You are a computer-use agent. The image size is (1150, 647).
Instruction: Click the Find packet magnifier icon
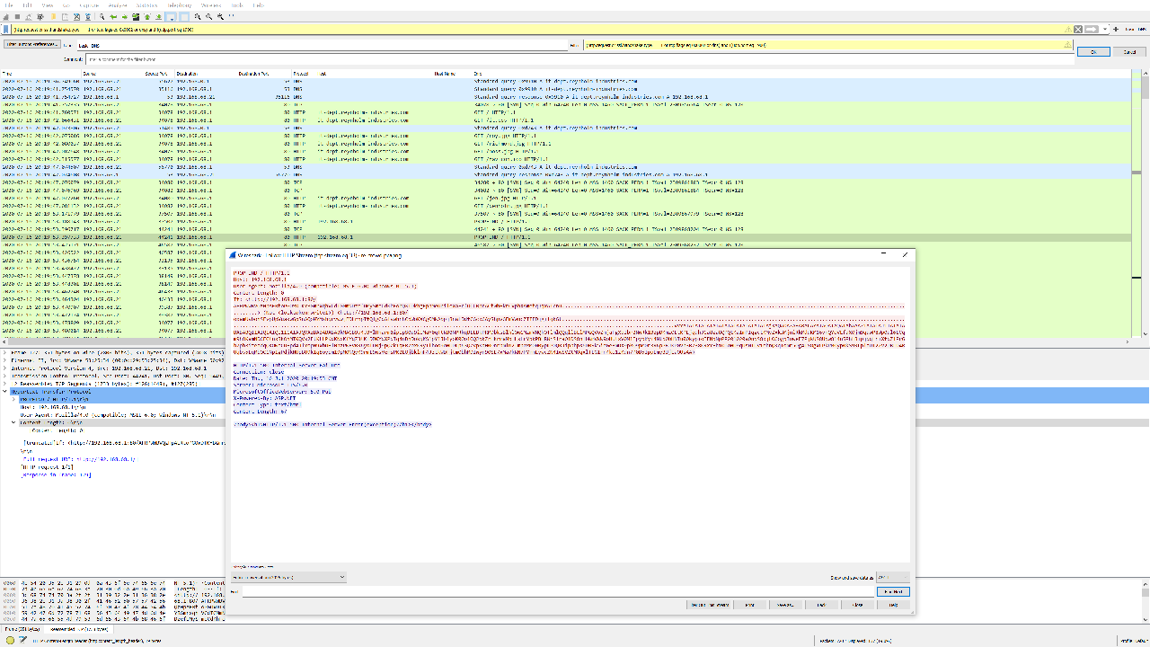click(102, 16)
